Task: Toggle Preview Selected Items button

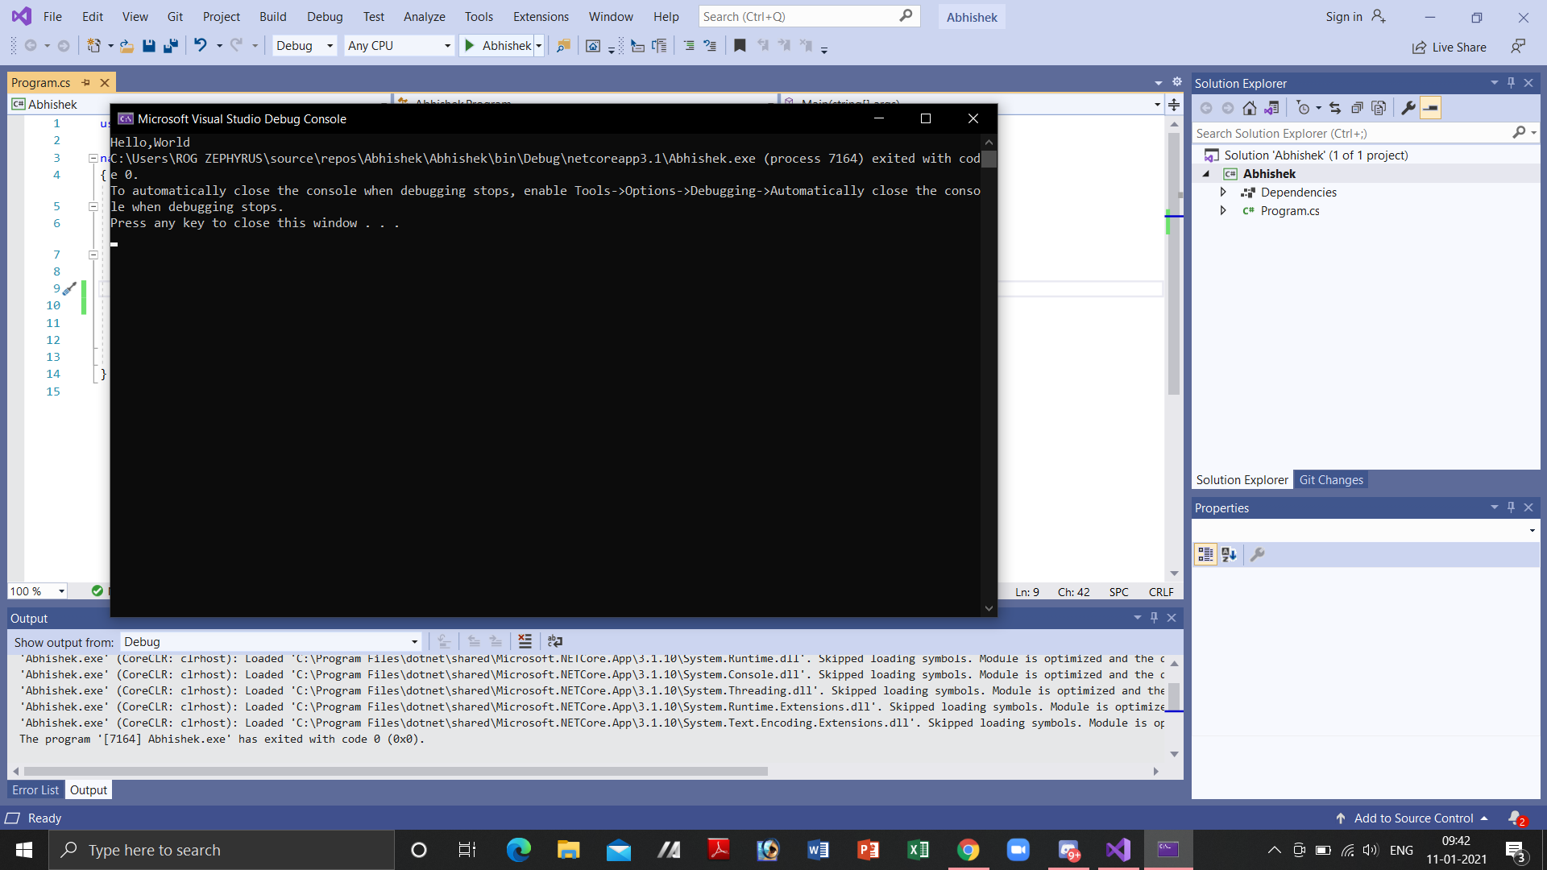Action: point(1430,108)
